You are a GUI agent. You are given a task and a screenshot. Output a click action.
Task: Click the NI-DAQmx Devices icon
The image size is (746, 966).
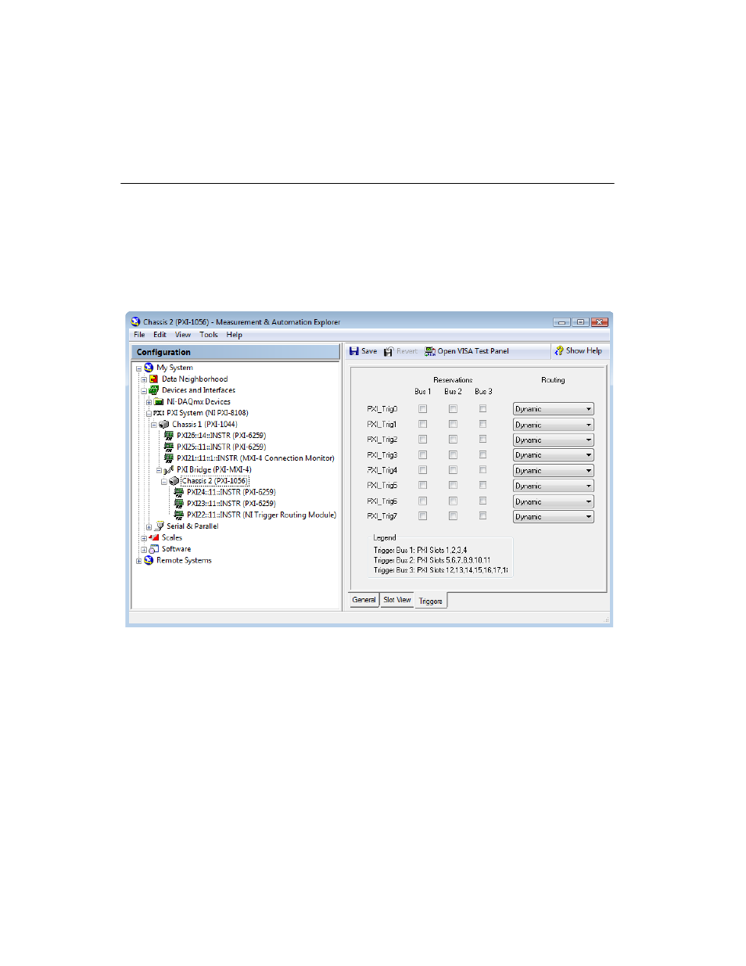[159, 401]
